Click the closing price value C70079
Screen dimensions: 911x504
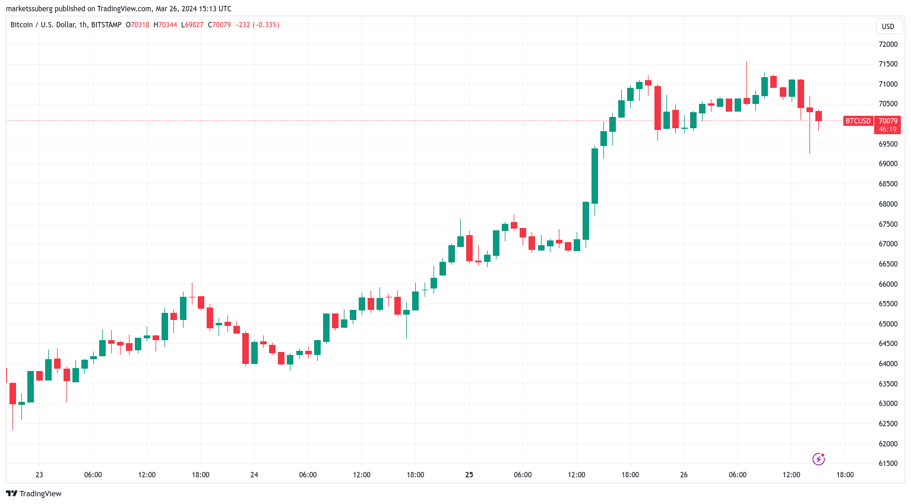pos(219,25)
